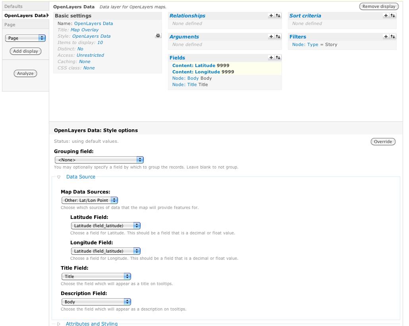Open the Content: Longitude field
The width and height of the screenshot is (409, 326).
[196, 72]
